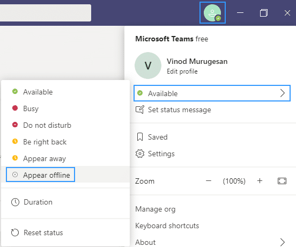The width and height of the screenshot is (296, 247).
Task: Click the Duration clock icon
Action: [15, 202]
